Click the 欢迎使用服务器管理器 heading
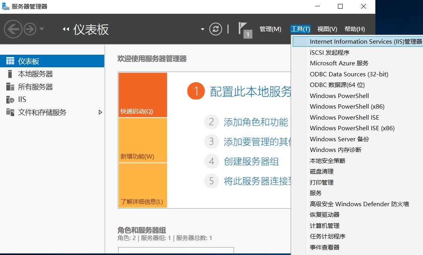The width and height of the screenshot is (423, 255). point(152,59)
